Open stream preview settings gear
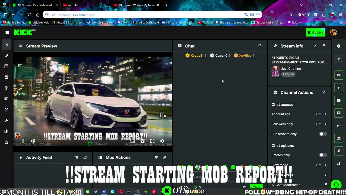Viewport: 346px width, 195px height. tap(162, 141)
